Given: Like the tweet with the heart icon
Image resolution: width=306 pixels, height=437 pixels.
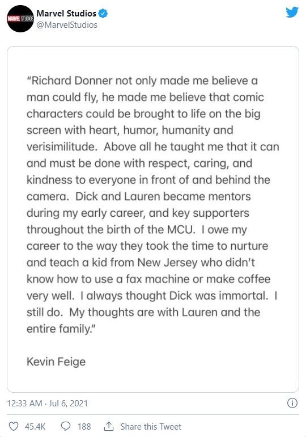Looking at the screenshot, I should (x=14, y=426).
